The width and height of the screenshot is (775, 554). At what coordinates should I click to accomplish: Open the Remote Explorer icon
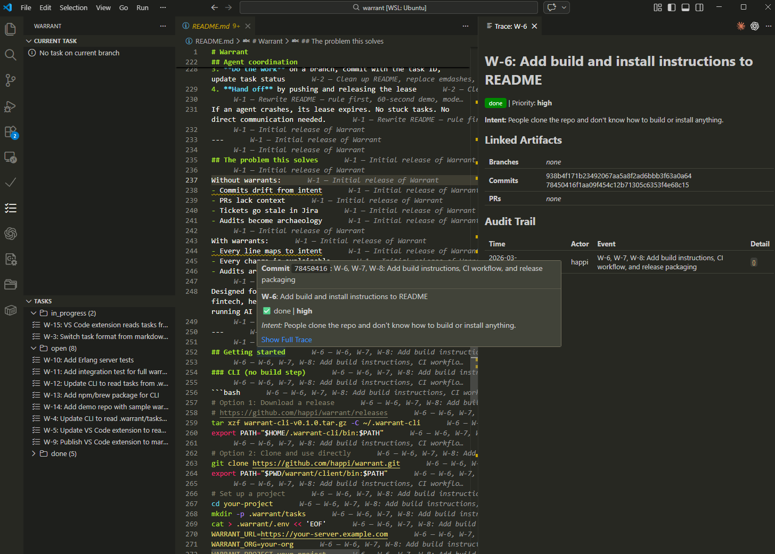tap(11, 157)
